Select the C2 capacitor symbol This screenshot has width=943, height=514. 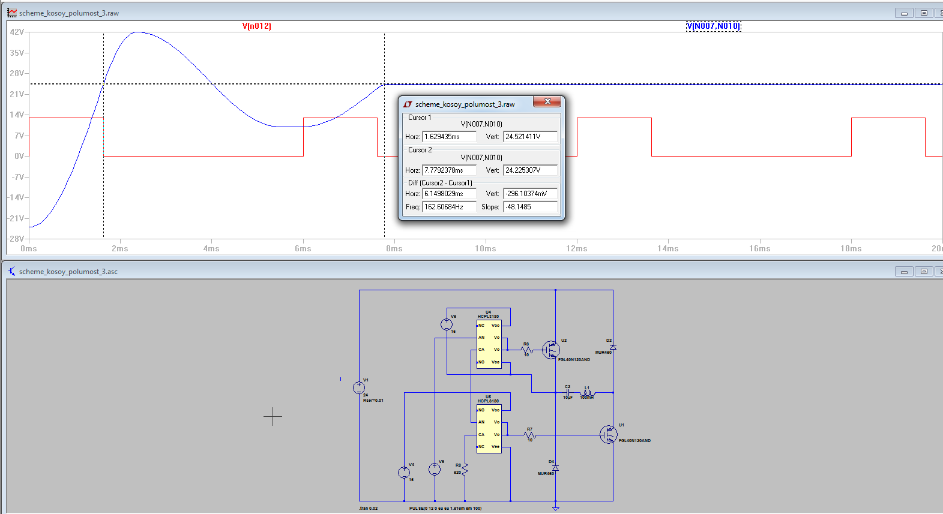point(568,393)
